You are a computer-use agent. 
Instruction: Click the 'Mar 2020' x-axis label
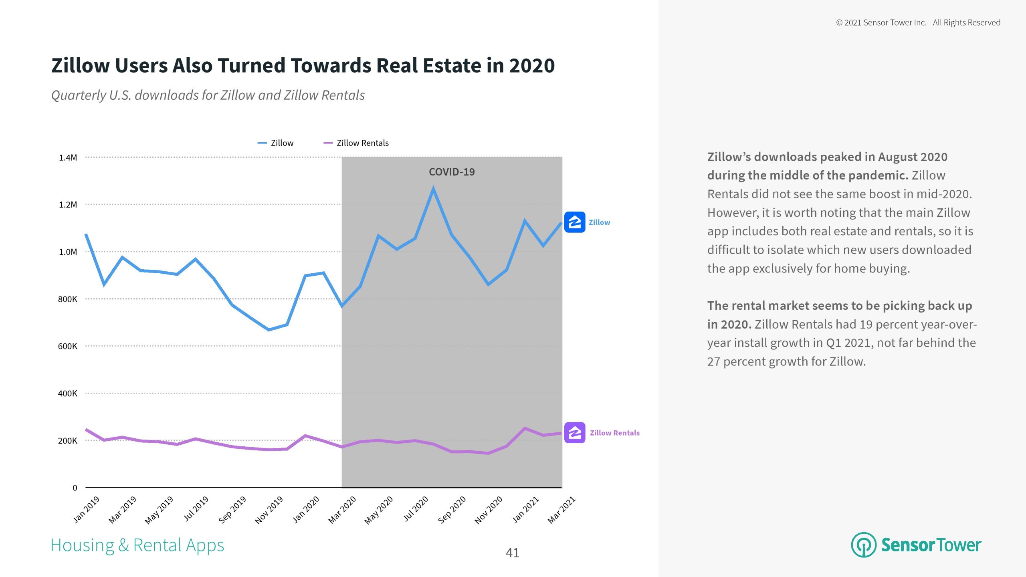click(342, 510)
